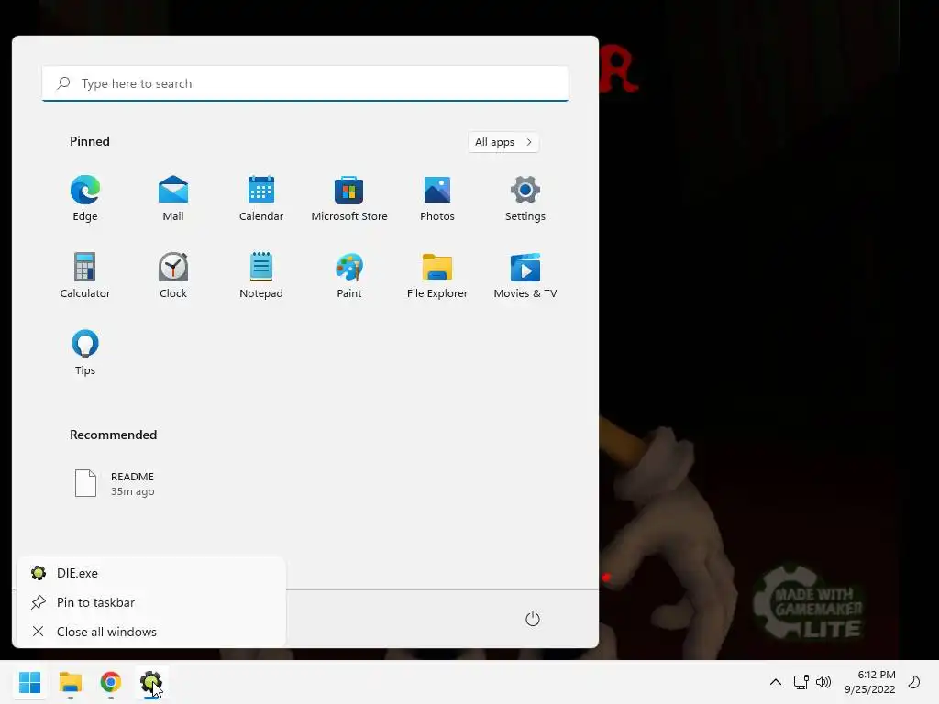Click the volume speaker tray icon
939x704 pixels.
(823, 682)
